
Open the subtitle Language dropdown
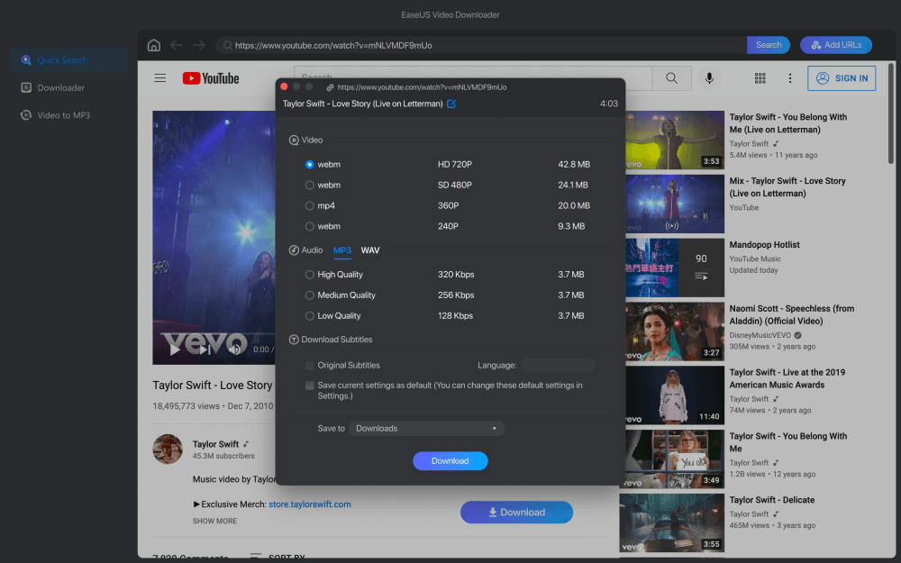pyautogui.click(x=558, y=366)
